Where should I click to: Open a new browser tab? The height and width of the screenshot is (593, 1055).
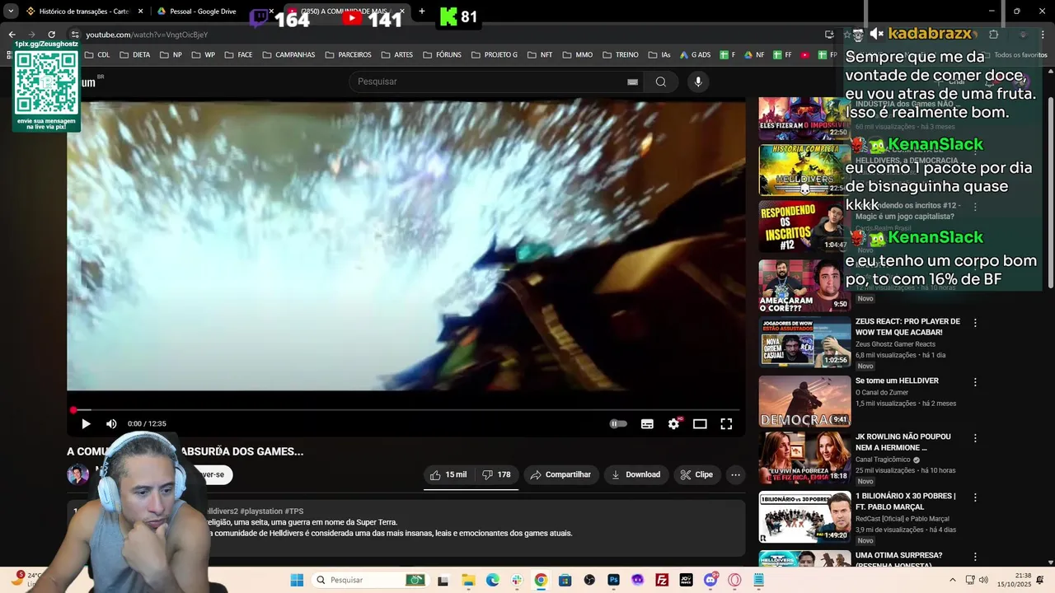[421, 12]
